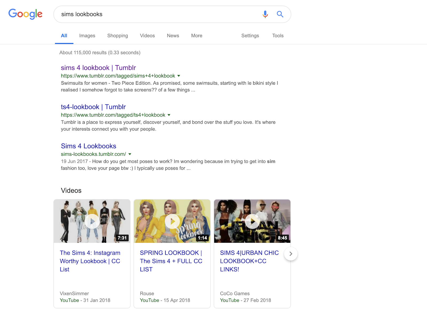
Task: Open "The Sims 4: Instagram Worthy Lookbook" video link
Action: (x=90, y=261)
